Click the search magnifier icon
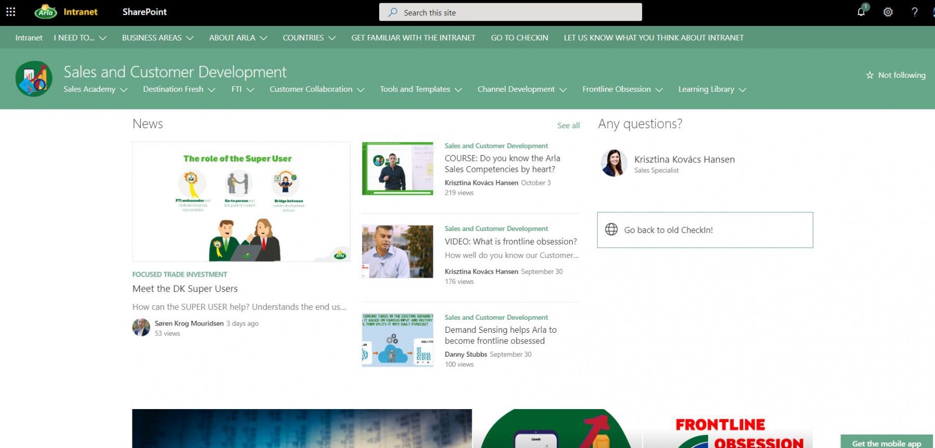Screen dimensions: 935x448 click(x=393, y=12)
